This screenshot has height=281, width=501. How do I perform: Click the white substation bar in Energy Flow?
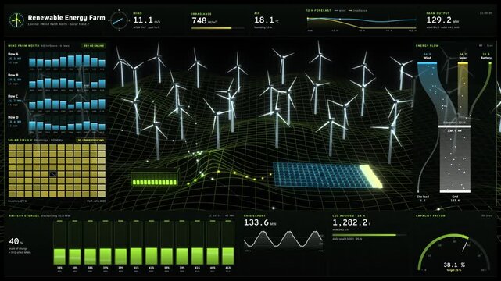(x=454, y=126)
